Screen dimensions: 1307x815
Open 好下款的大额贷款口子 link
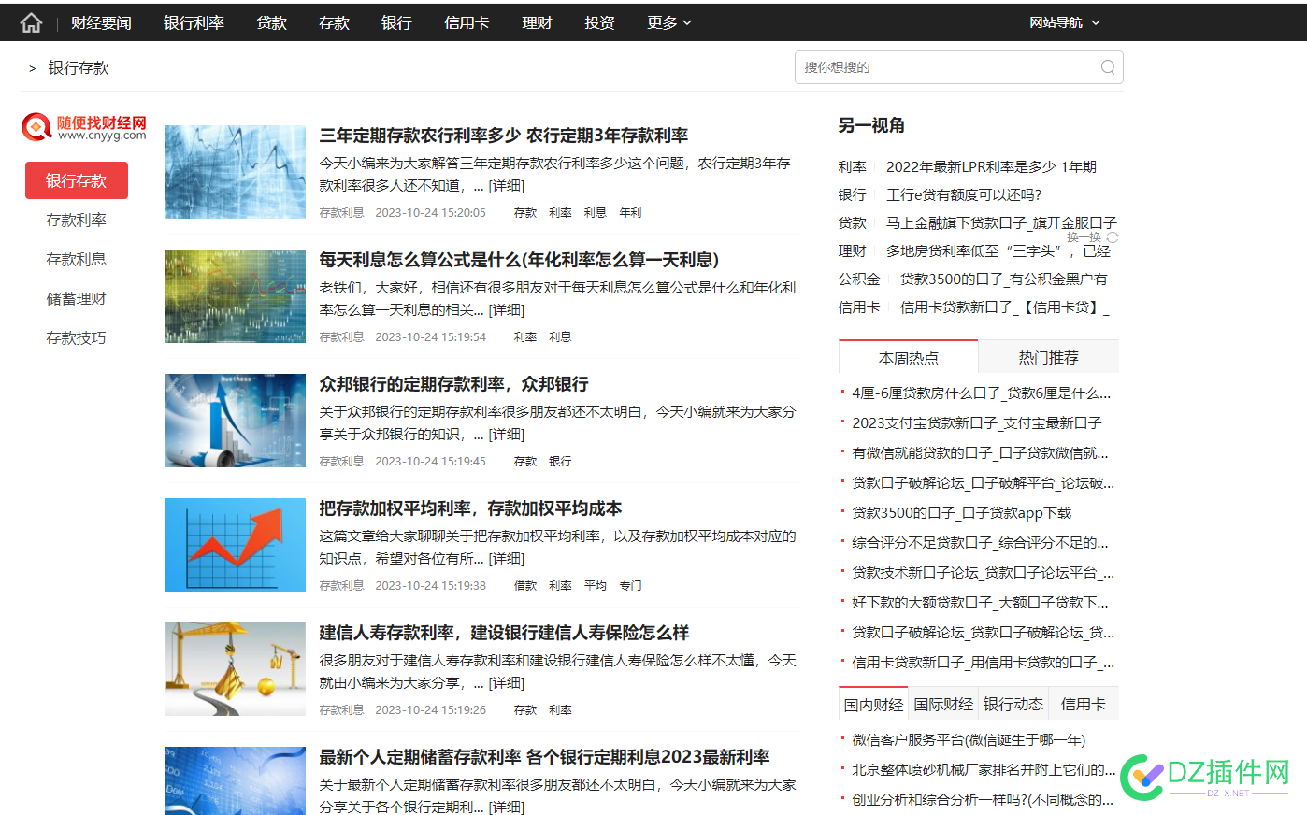pyautogui.click(x=980, y=603)
